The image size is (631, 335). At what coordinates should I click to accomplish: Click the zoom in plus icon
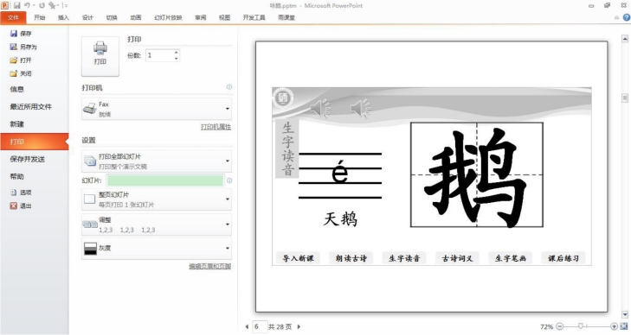point(614,326)
